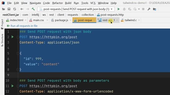Screen dimensions: 170x95
Task: Click the Debug bug icon
Action: pos(124,9)
